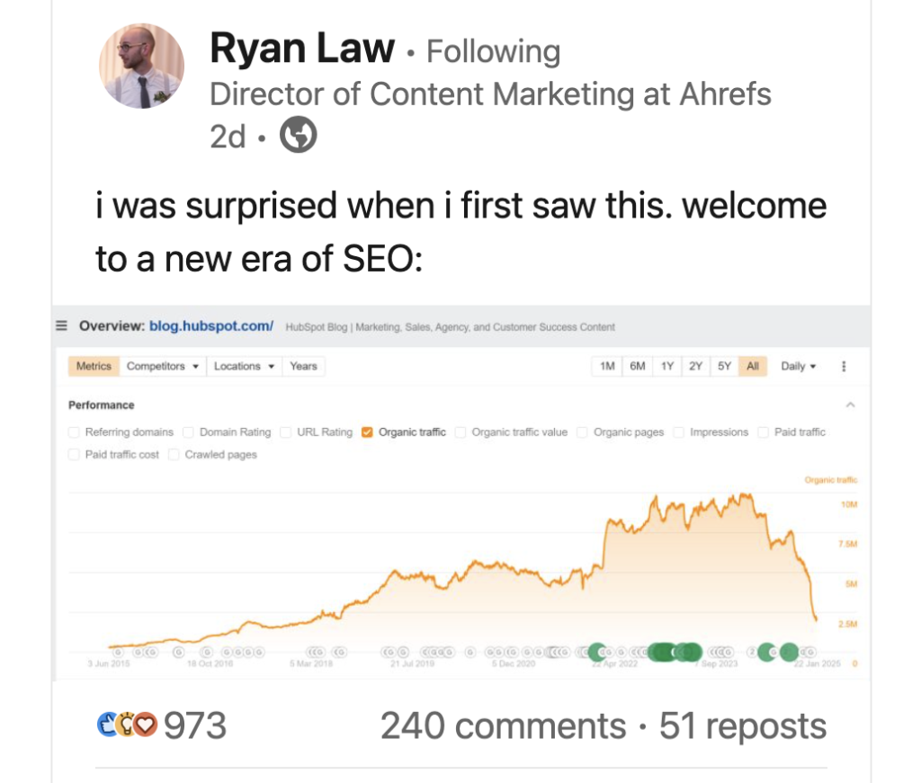This screenshot has height=783, width=921.
Task: Tick the Crawled pages checkbox
Action: point(174,455)
